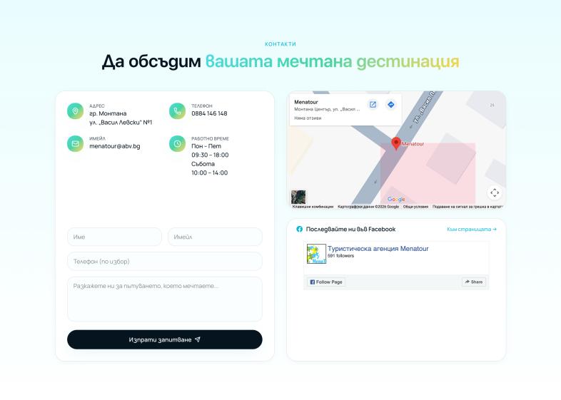Click the Последвайте ни във Facebook heading
561x400 pixels.
point(350,229)
